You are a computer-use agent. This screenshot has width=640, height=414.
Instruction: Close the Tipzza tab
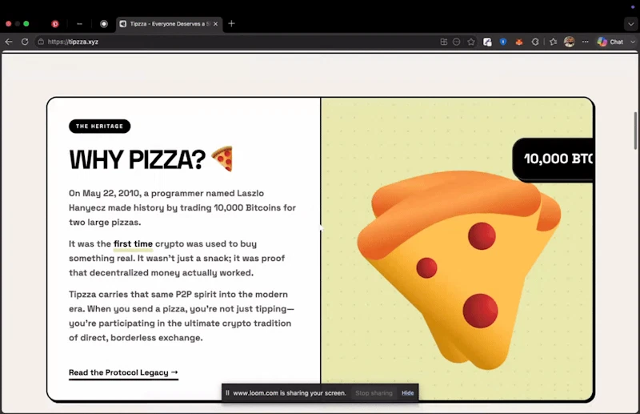tap(215, 24)
